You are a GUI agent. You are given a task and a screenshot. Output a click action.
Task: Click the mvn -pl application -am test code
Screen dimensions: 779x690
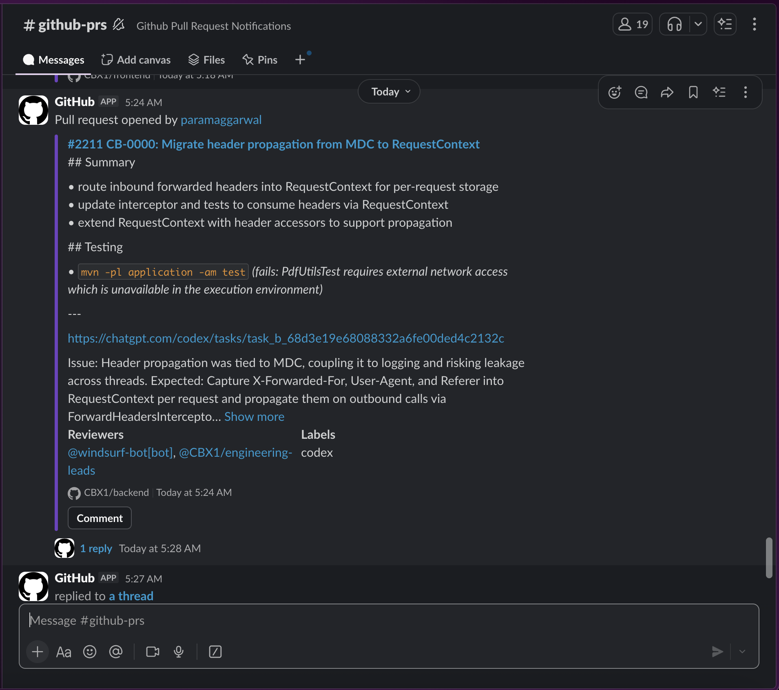pos(163,272)
